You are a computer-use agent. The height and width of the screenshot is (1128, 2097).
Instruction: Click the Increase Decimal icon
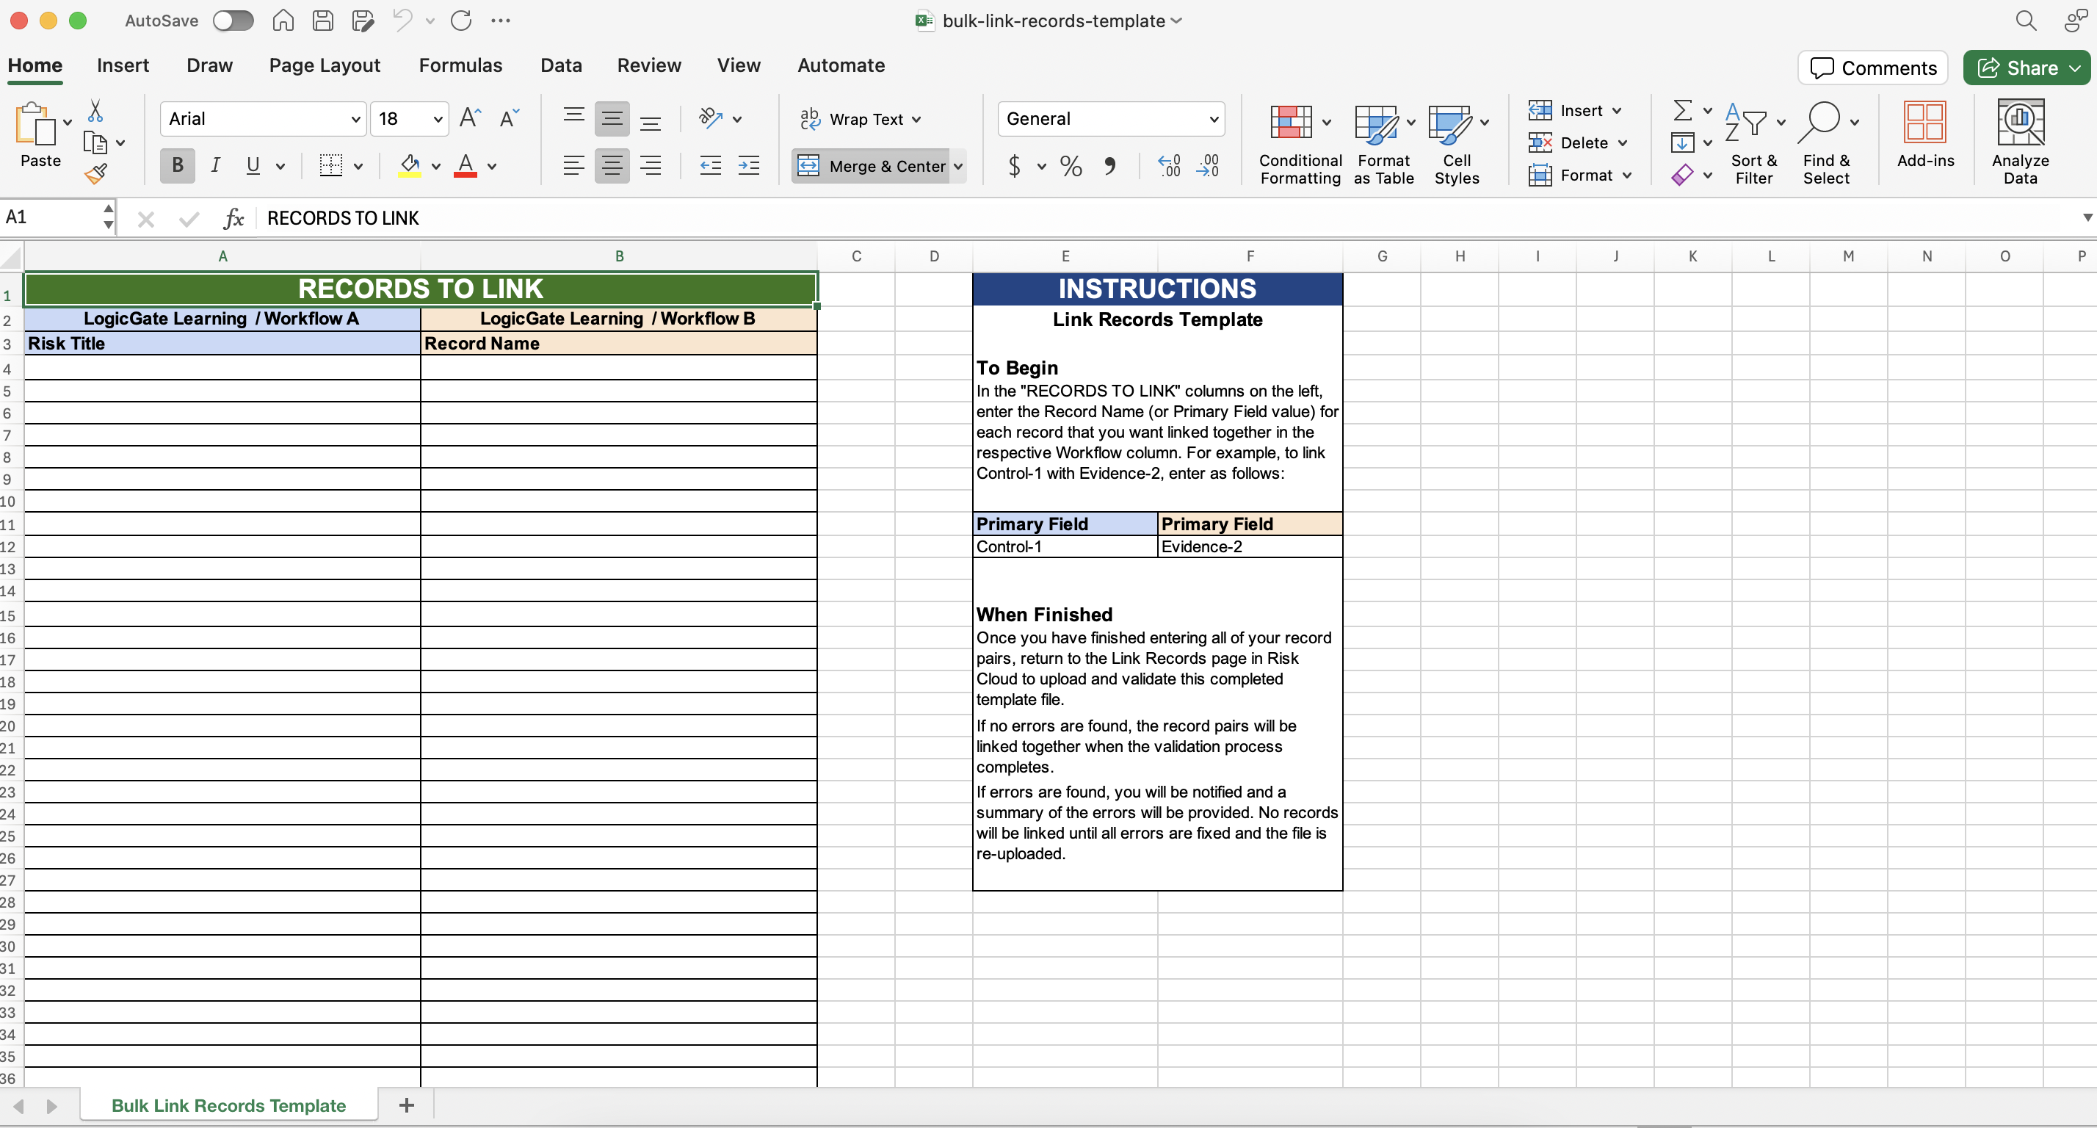[1170, 166]
